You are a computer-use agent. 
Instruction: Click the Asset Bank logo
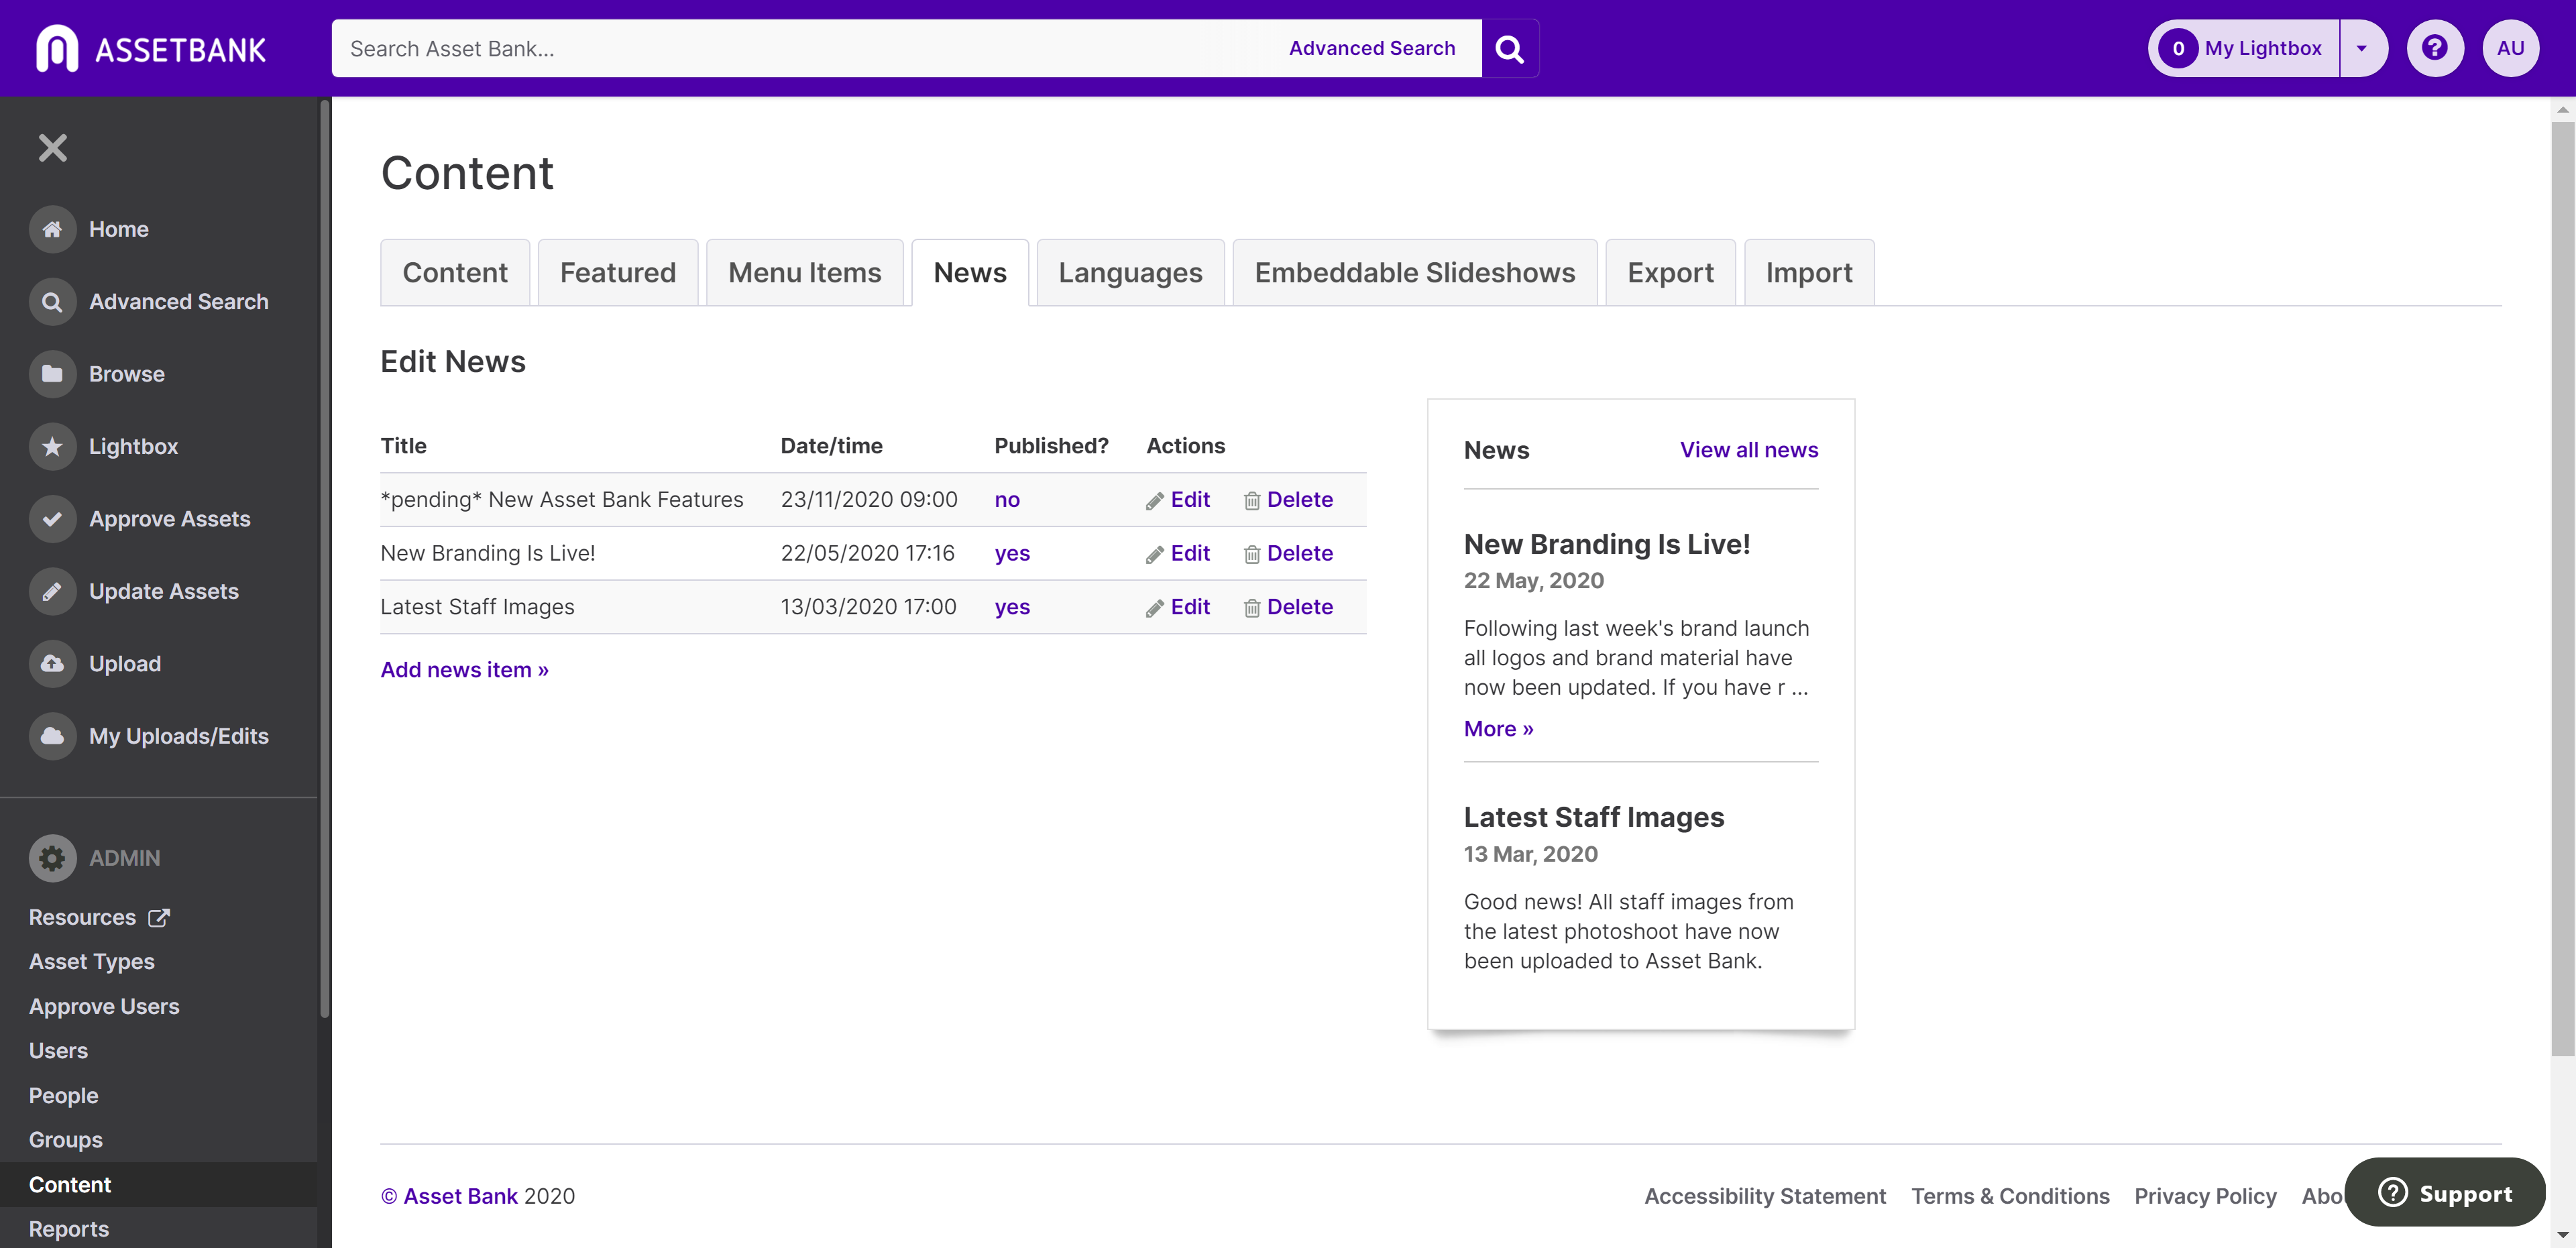pos(151,48)
